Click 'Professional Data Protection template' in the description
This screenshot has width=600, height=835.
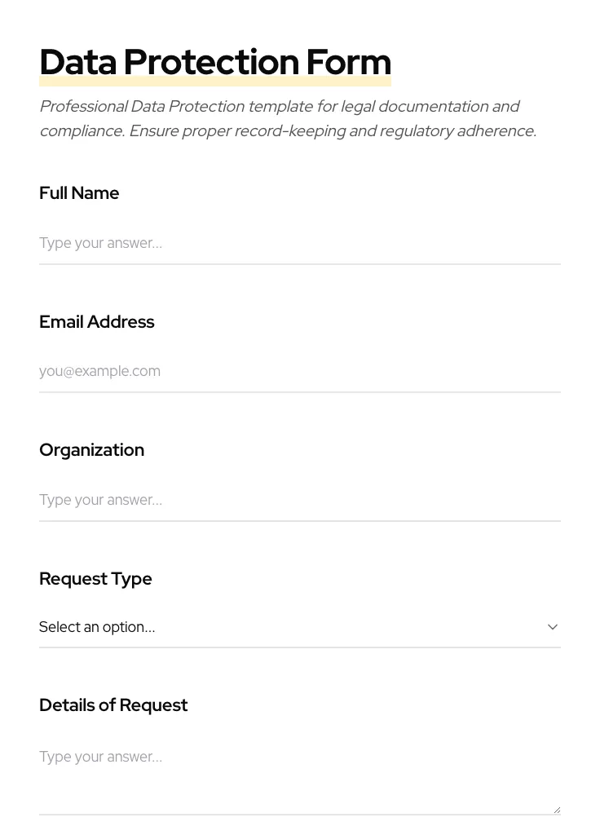(163, 107)
